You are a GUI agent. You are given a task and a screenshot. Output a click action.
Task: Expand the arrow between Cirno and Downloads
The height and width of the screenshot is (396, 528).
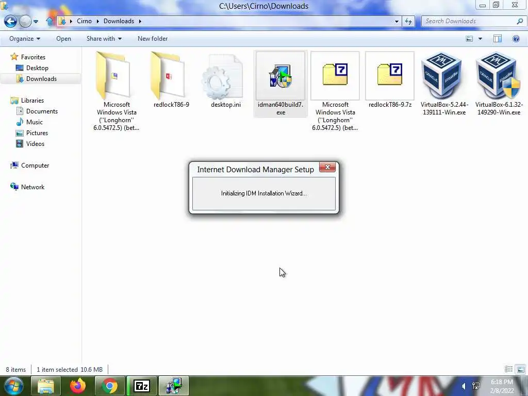tap(97, 21)
